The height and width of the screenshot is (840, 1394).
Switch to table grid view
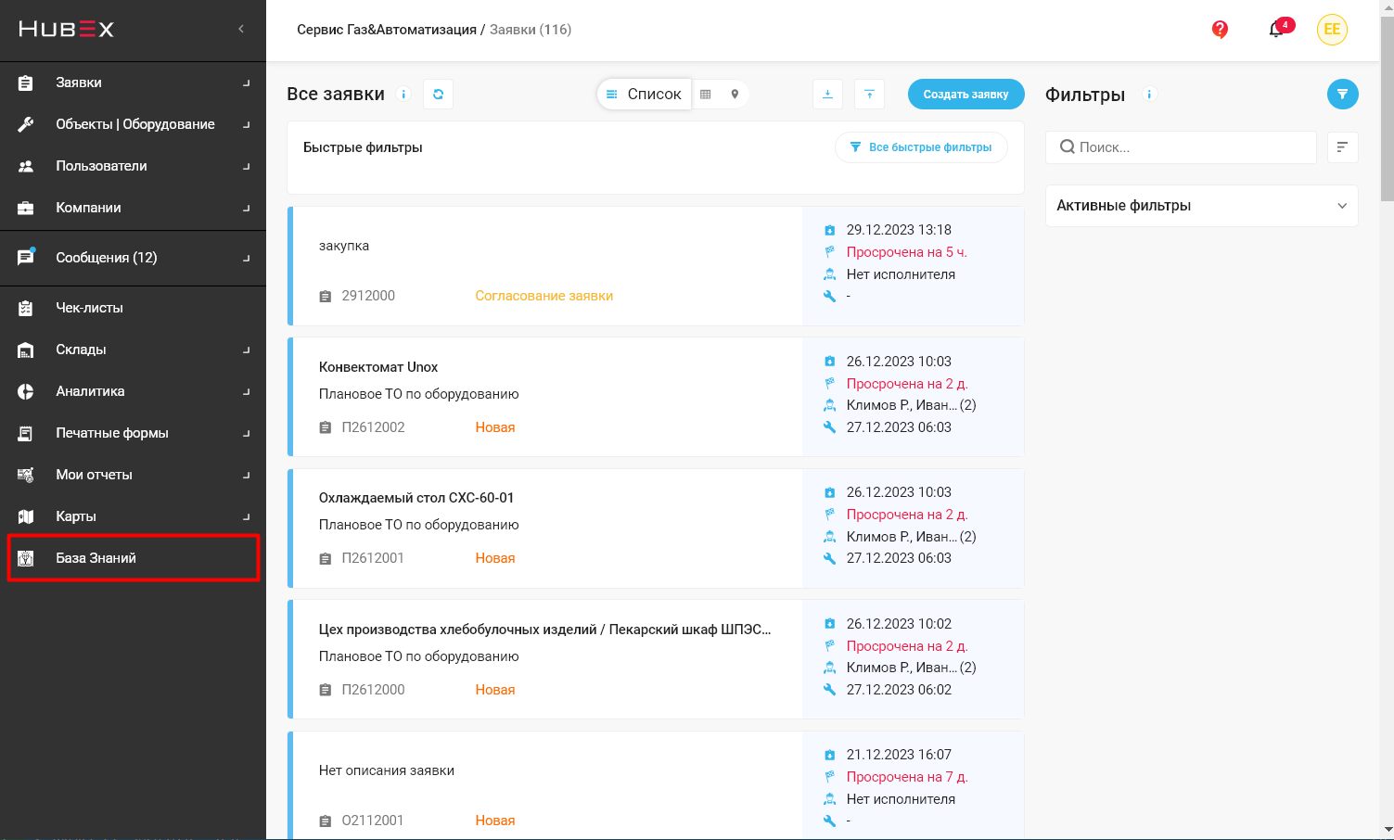706,94
